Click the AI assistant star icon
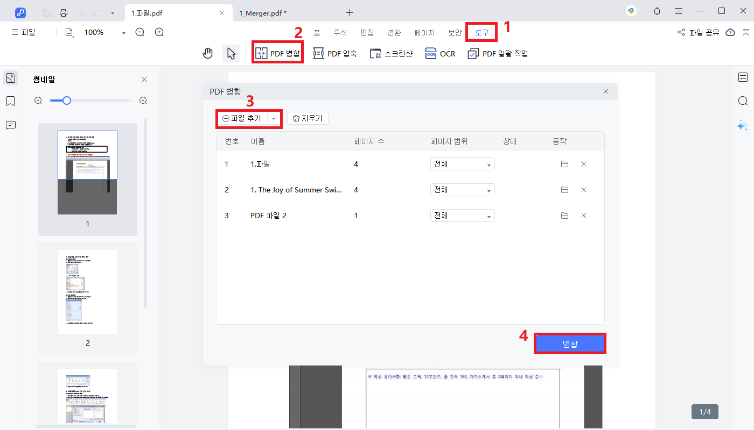Viewport: 754px width, 430px height. pos(743,125)
